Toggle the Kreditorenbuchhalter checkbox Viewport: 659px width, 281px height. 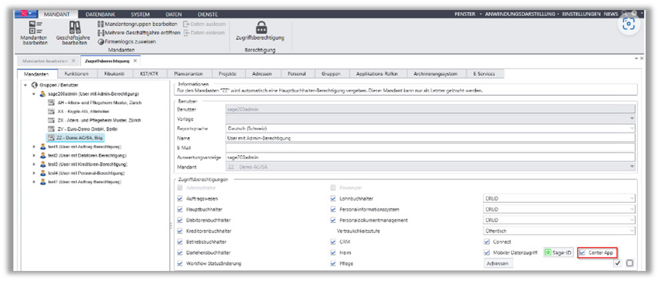pos(181,231)
